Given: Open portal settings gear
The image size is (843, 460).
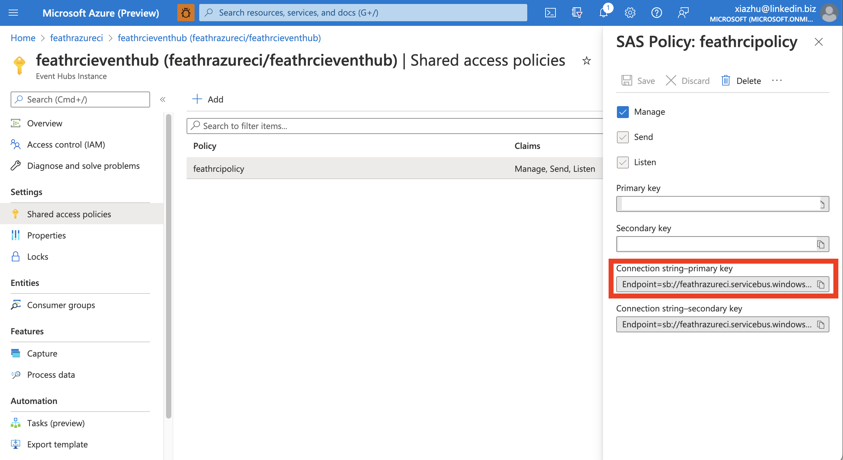Looking at the screenshot, I should [630, 13].
